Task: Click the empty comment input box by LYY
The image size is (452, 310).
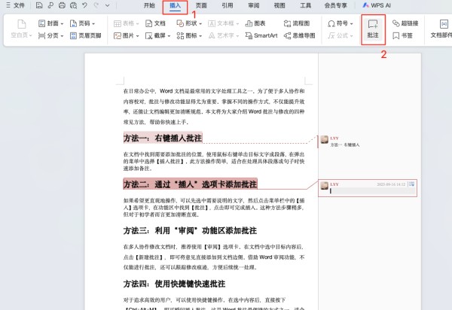Action: click(365, 191)
